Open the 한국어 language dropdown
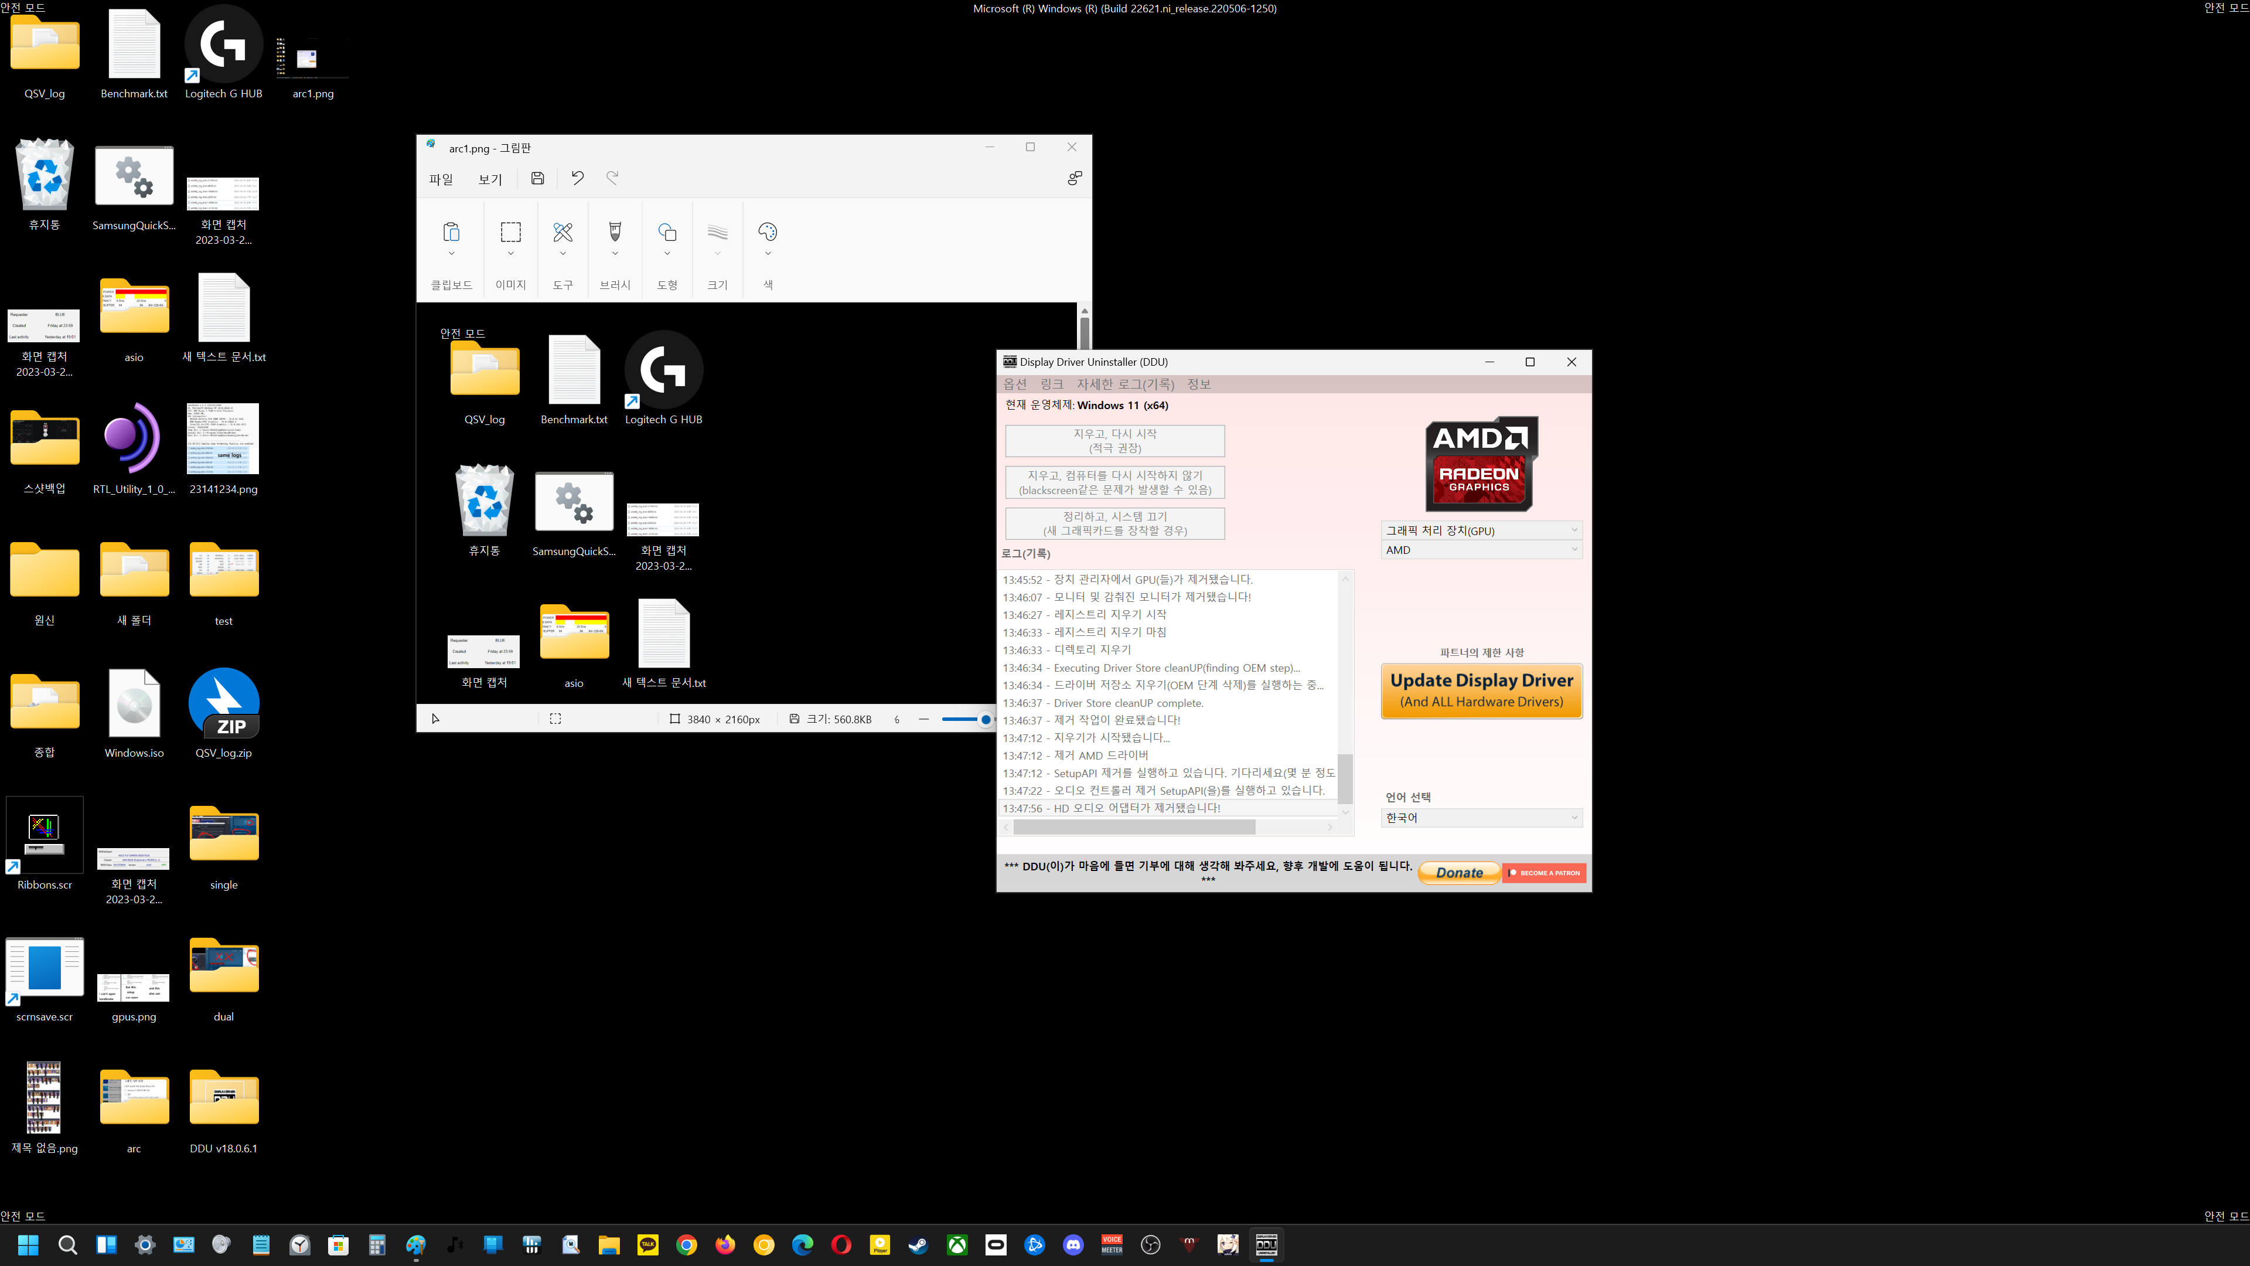 tap(1481, 818)
